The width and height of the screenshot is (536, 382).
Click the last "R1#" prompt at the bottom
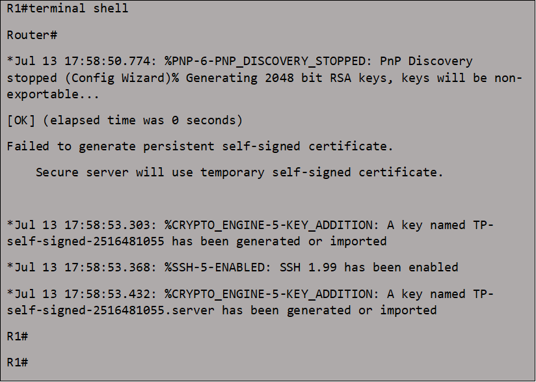point(18,362)
